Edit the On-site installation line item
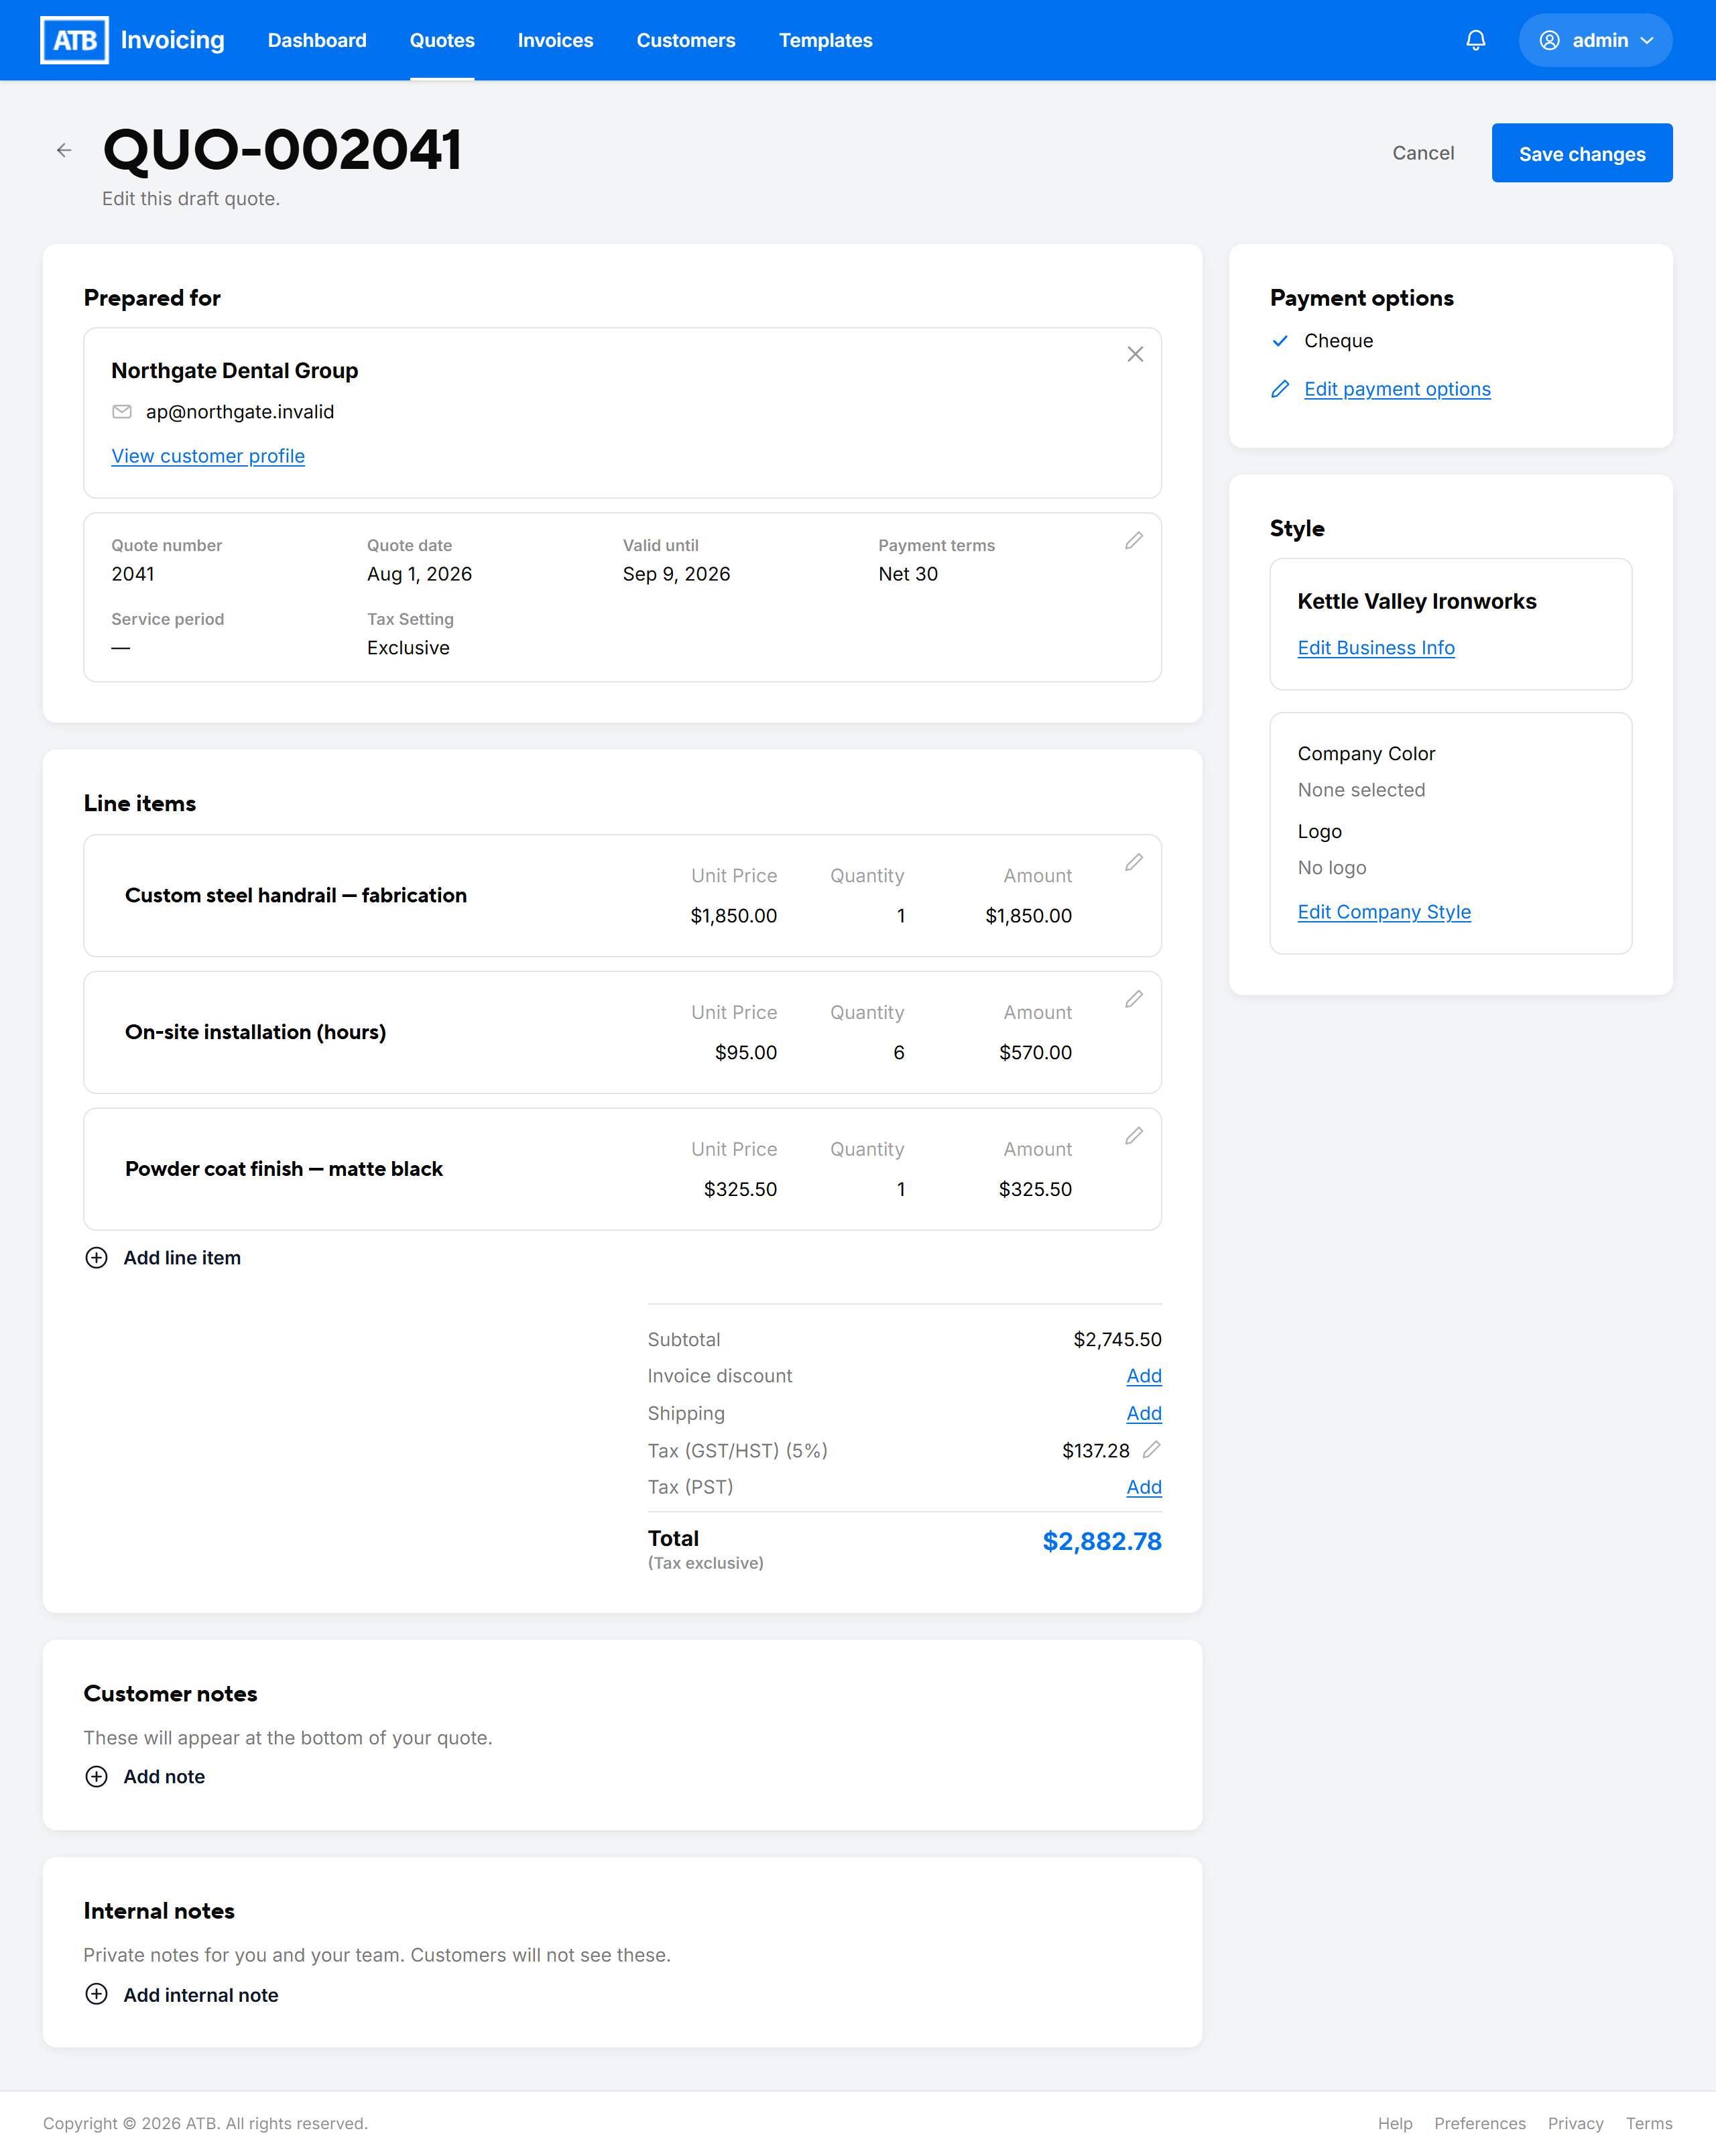This screenshot has width=1716, height=2156. pyautogui.click(x=1134, y=999)
